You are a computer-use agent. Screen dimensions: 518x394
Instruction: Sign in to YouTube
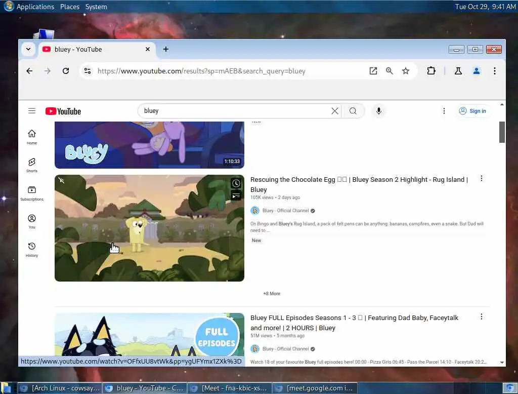(473, 111)
